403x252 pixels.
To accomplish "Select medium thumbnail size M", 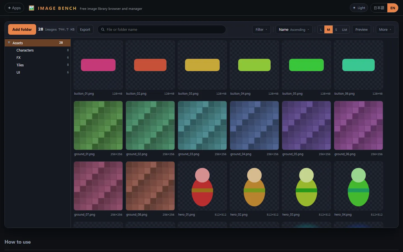I will [329, 29].
